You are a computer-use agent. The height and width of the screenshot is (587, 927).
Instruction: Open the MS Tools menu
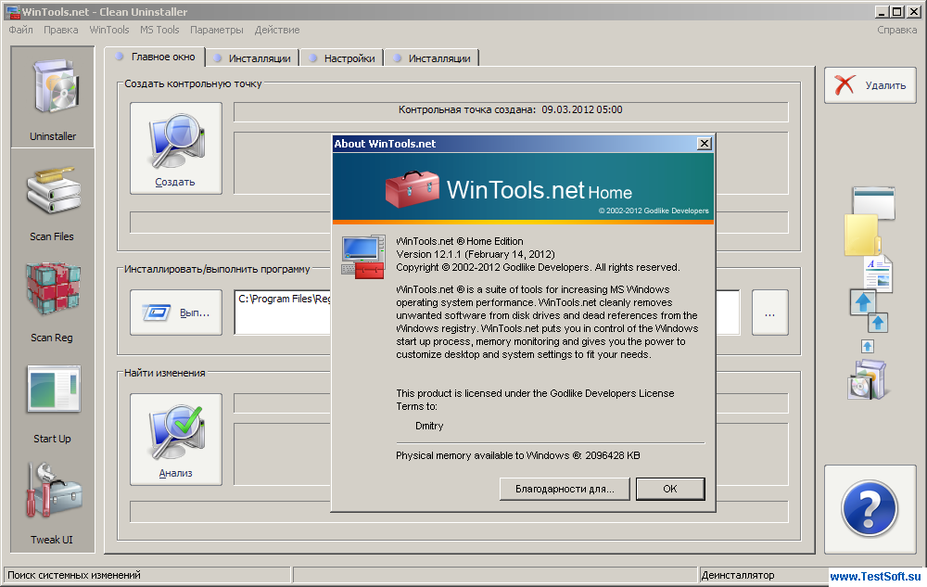159,30
